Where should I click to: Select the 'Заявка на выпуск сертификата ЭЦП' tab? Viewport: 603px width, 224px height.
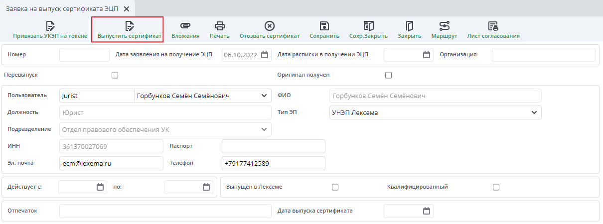62,9
